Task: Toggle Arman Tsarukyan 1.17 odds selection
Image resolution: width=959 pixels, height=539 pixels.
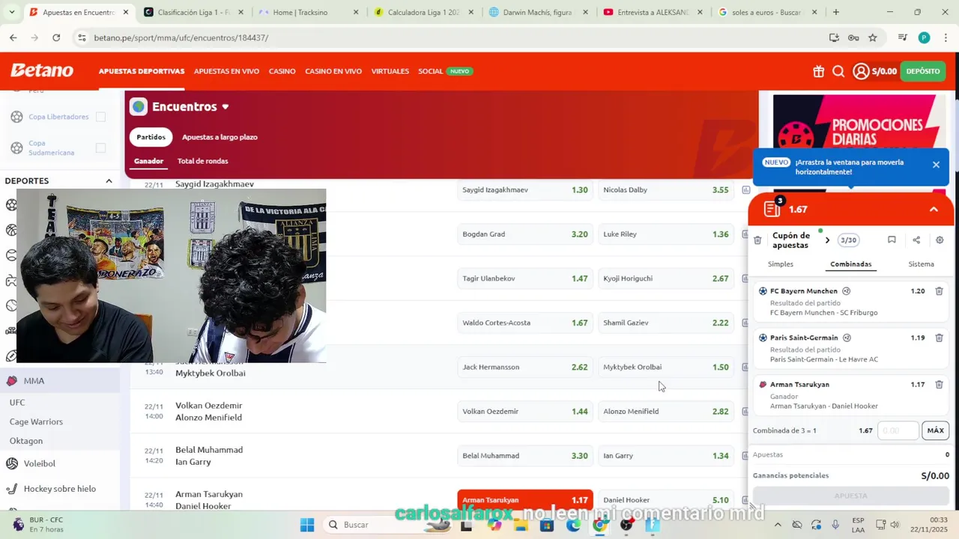Action: click(x=525, y=500)
